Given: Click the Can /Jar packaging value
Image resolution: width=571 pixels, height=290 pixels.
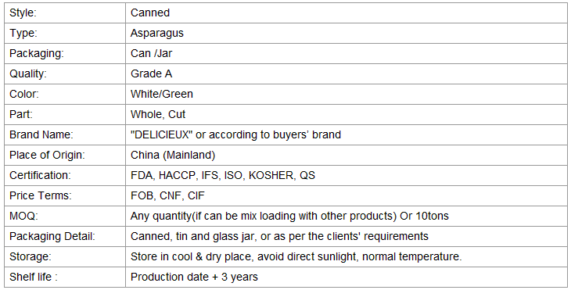Looking at the screenshot, I should (151, 53).
